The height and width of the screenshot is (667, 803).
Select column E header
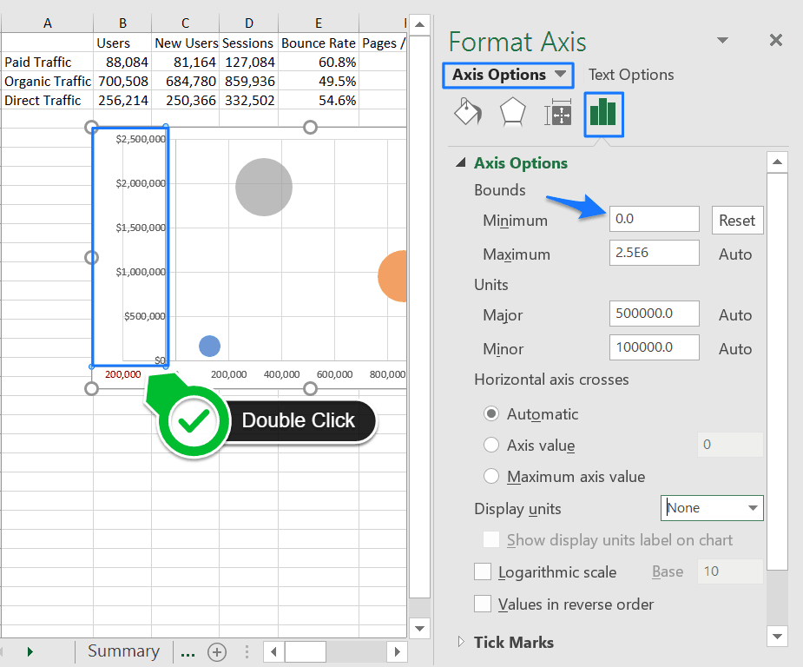click(319, 23)
